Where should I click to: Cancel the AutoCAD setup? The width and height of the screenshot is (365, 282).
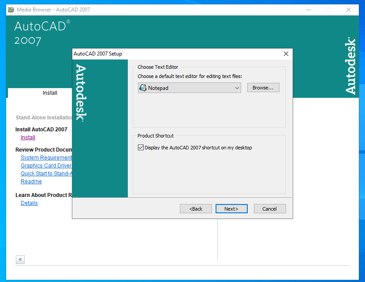(x=270, y=209)
